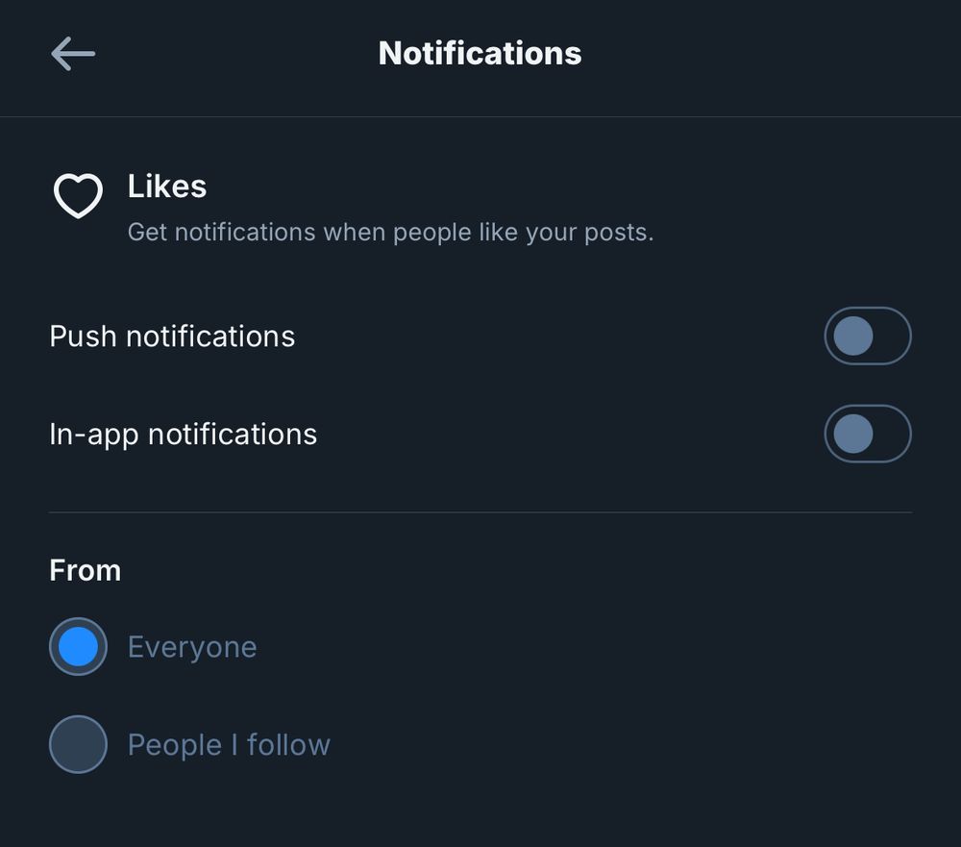Click the In-app notifications label text
Image resolution: width=961 pixels, height=847 pixels.
point(183,435)
